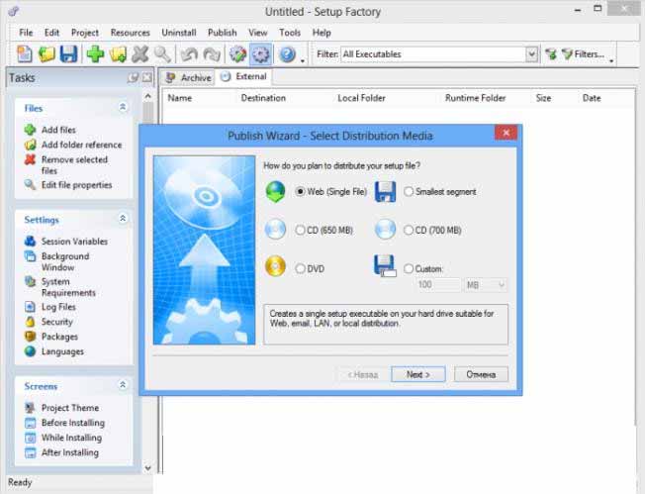The height and width of the screenshot is (494, 645).
Task: Open the Filters... toolbar button
Action: (583, 53)
